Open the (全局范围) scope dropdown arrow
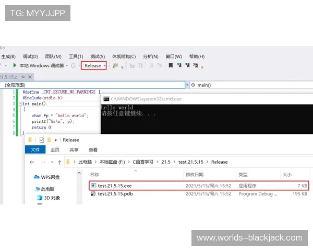This screenshot has width=313, height=251. tap(187, 85)
